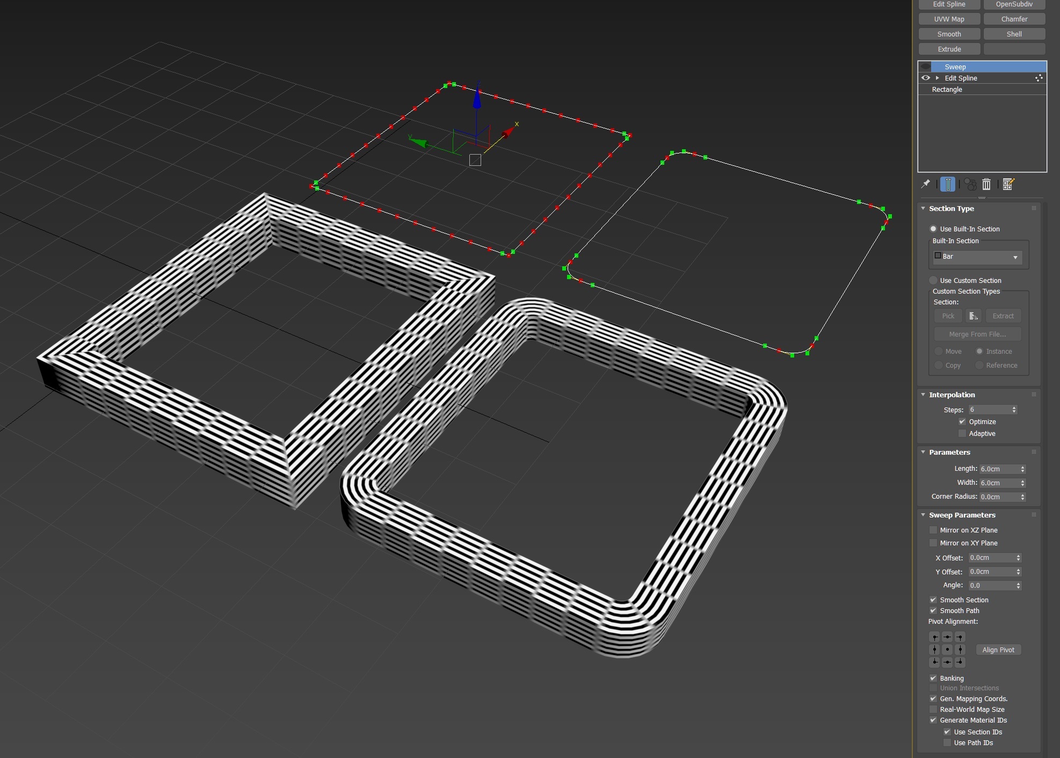The image size is (1060, 758).
Task: Expand Edit Spline sub-object tree
Action: 938,78
